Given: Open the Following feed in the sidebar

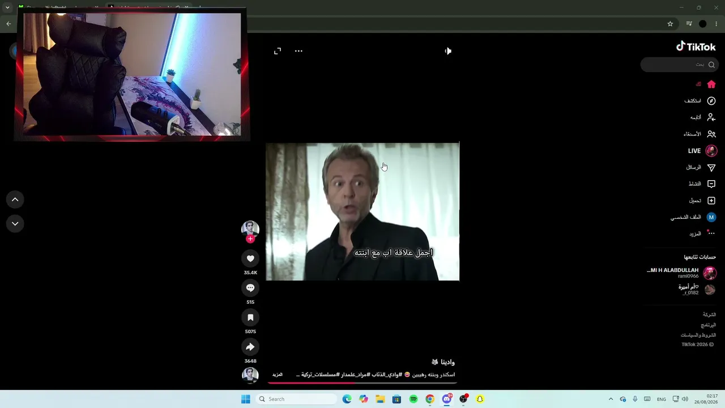Looking at the screenshot, I should (x=703, y=117).
